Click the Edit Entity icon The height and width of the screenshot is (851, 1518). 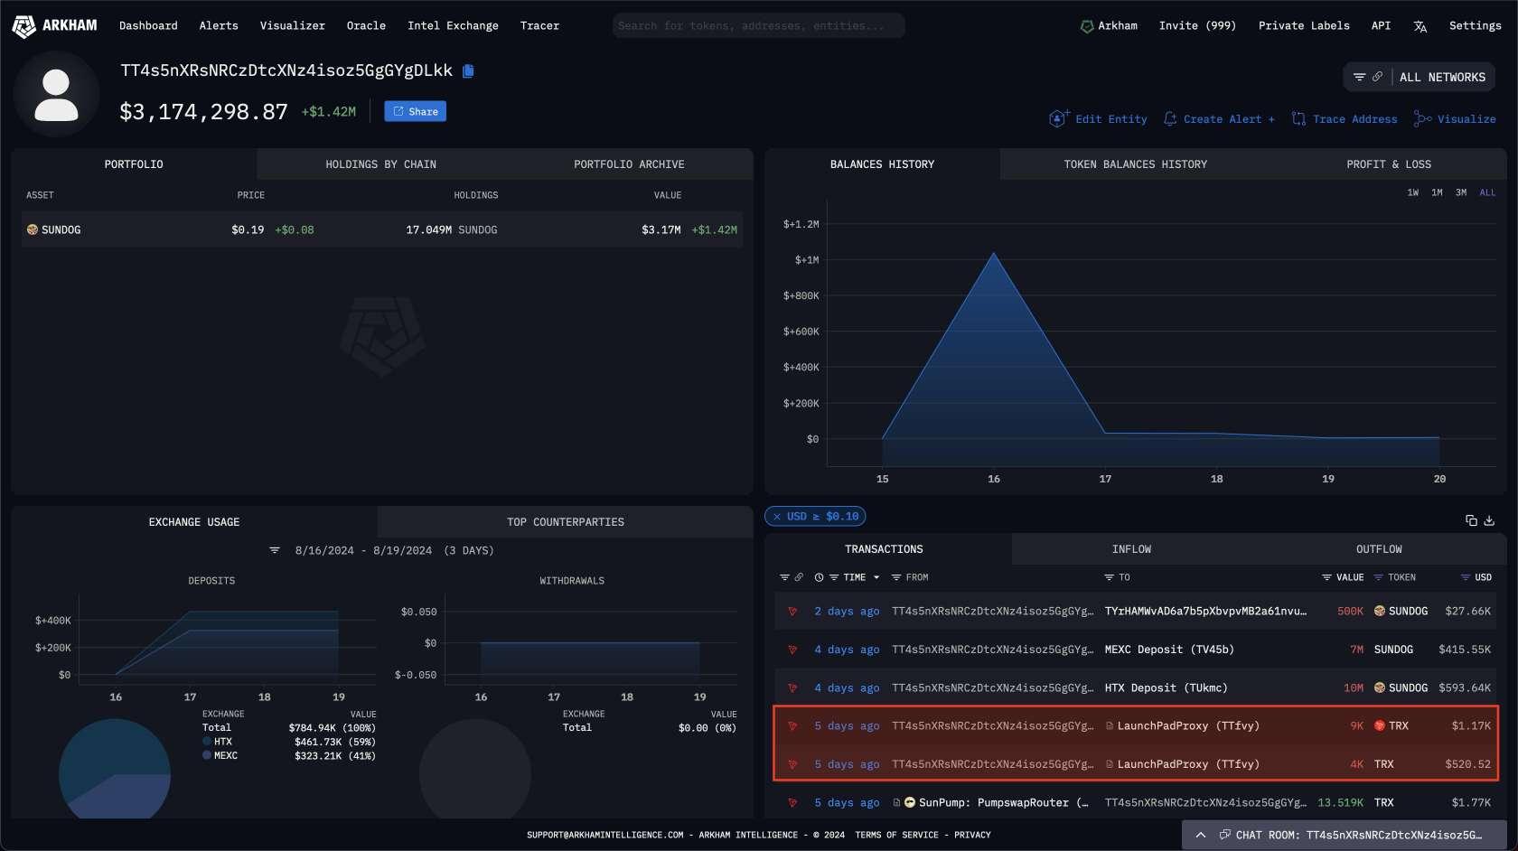coord(1058,119)
